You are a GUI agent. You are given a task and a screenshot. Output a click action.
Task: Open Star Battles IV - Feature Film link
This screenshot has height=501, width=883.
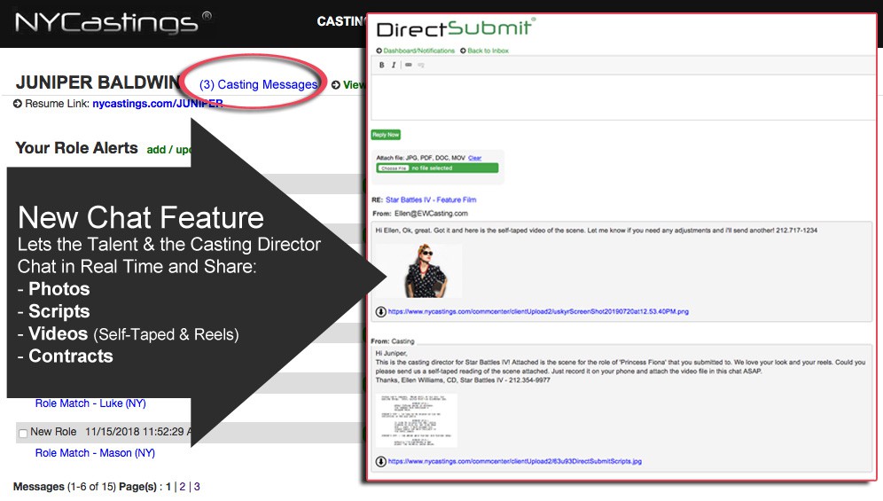point(430,200)
